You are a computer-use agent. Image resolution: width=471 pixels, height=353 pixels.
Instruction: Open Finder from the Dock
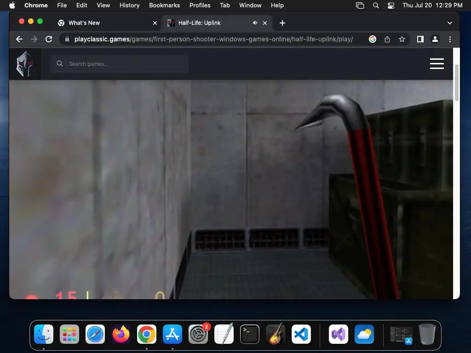pos(44,334)
